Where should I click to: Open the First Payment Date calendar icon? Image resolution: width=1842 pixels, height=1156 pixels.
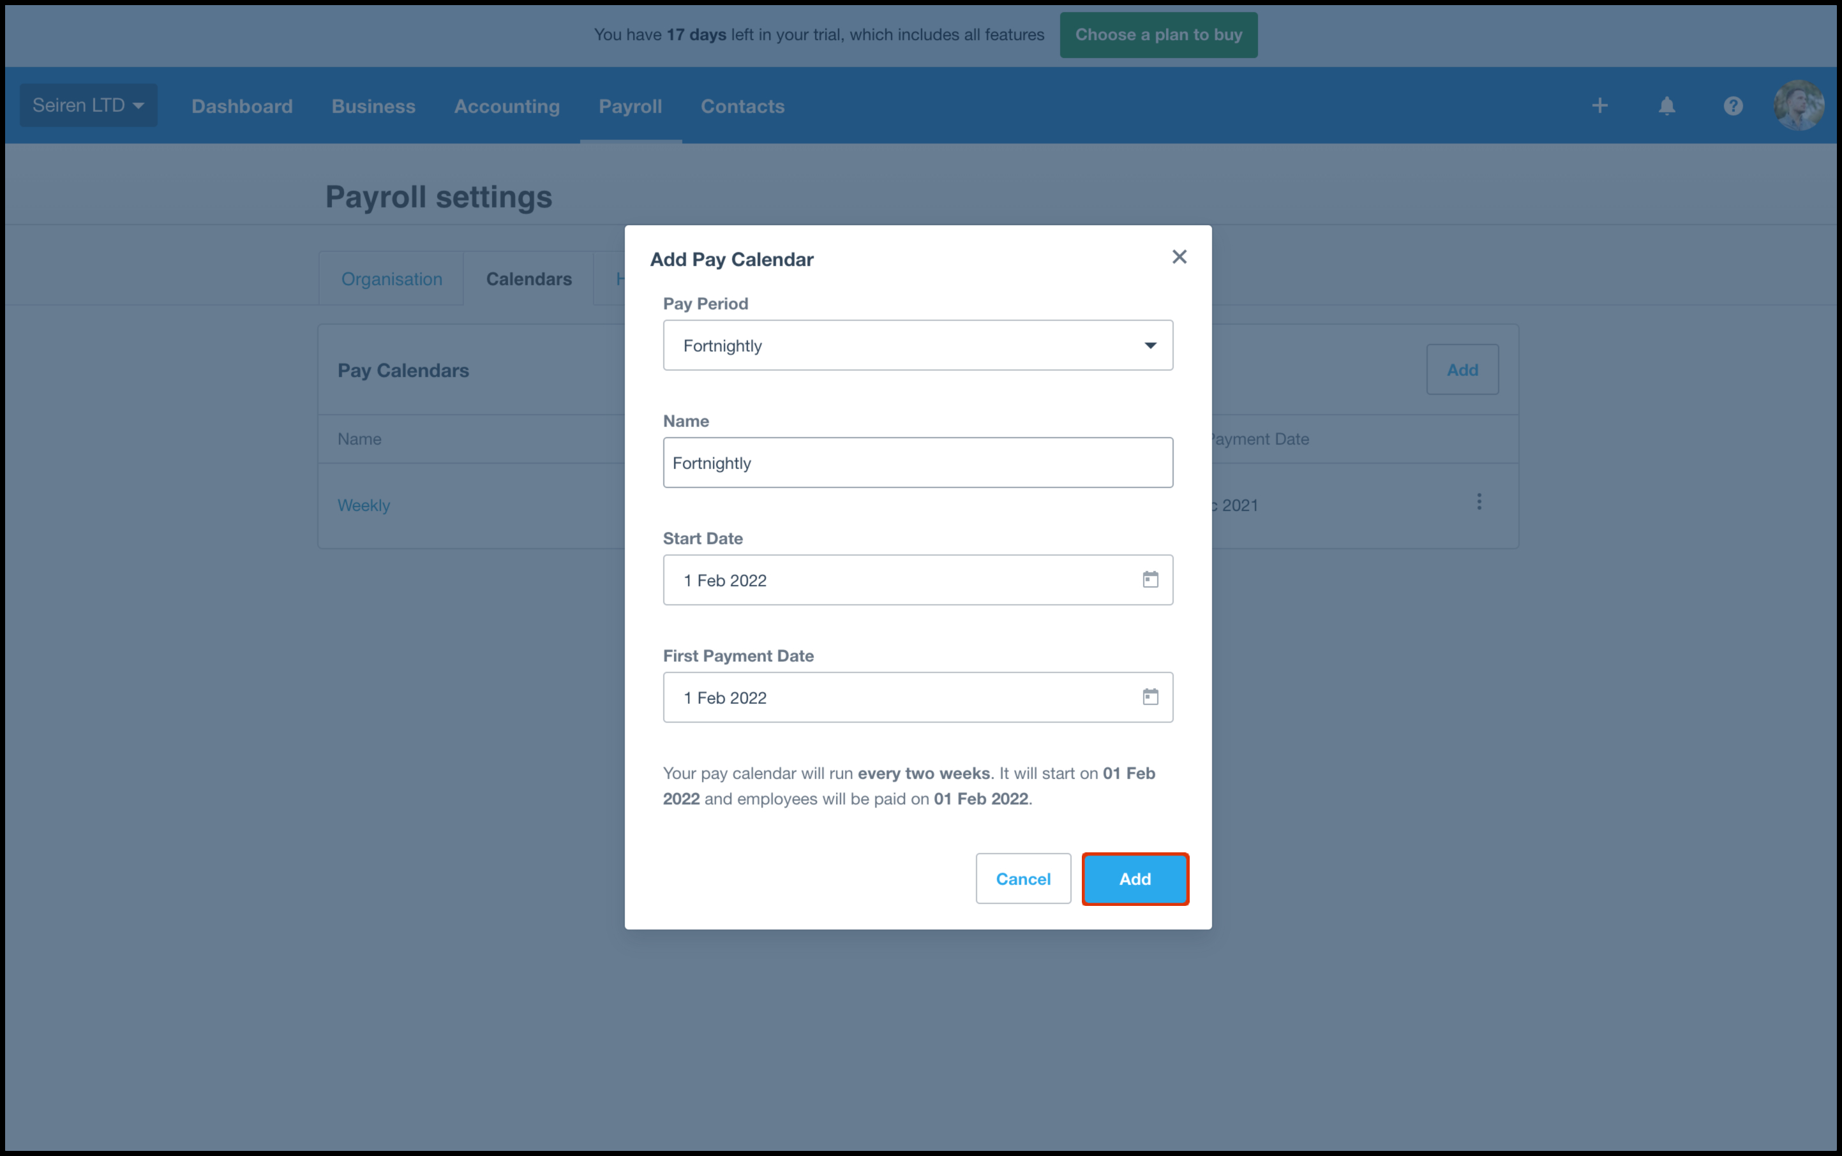pos(1149,697)
